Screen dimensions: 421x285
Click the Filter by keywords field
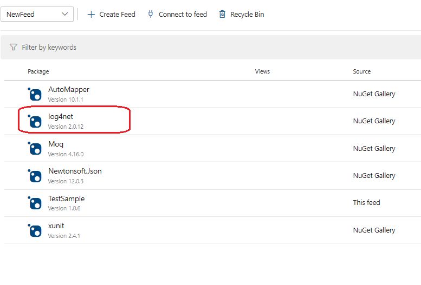click(211, 47)
